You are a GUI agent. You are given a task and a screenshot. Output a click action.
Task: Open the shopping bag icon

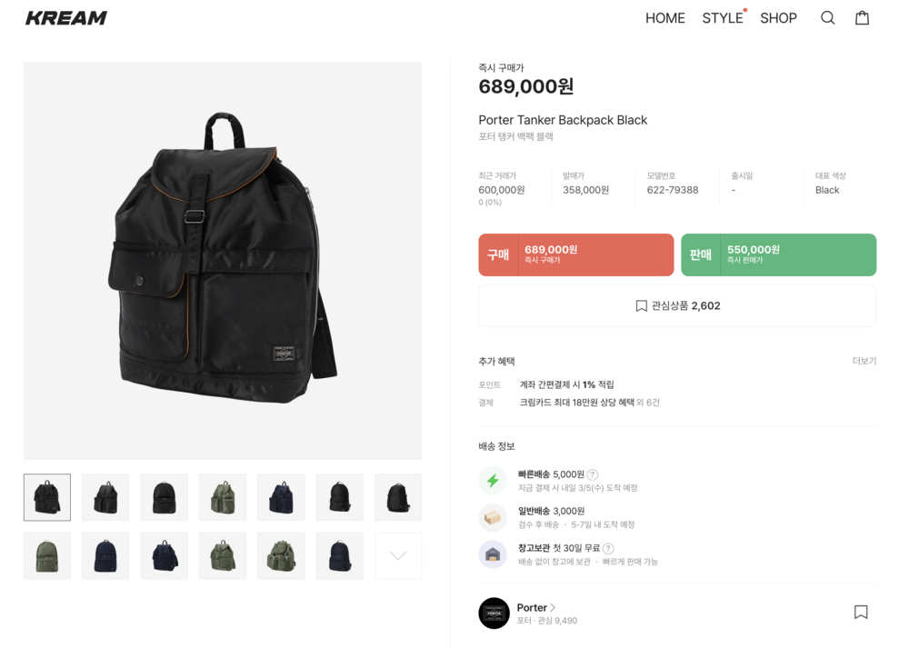862,17
